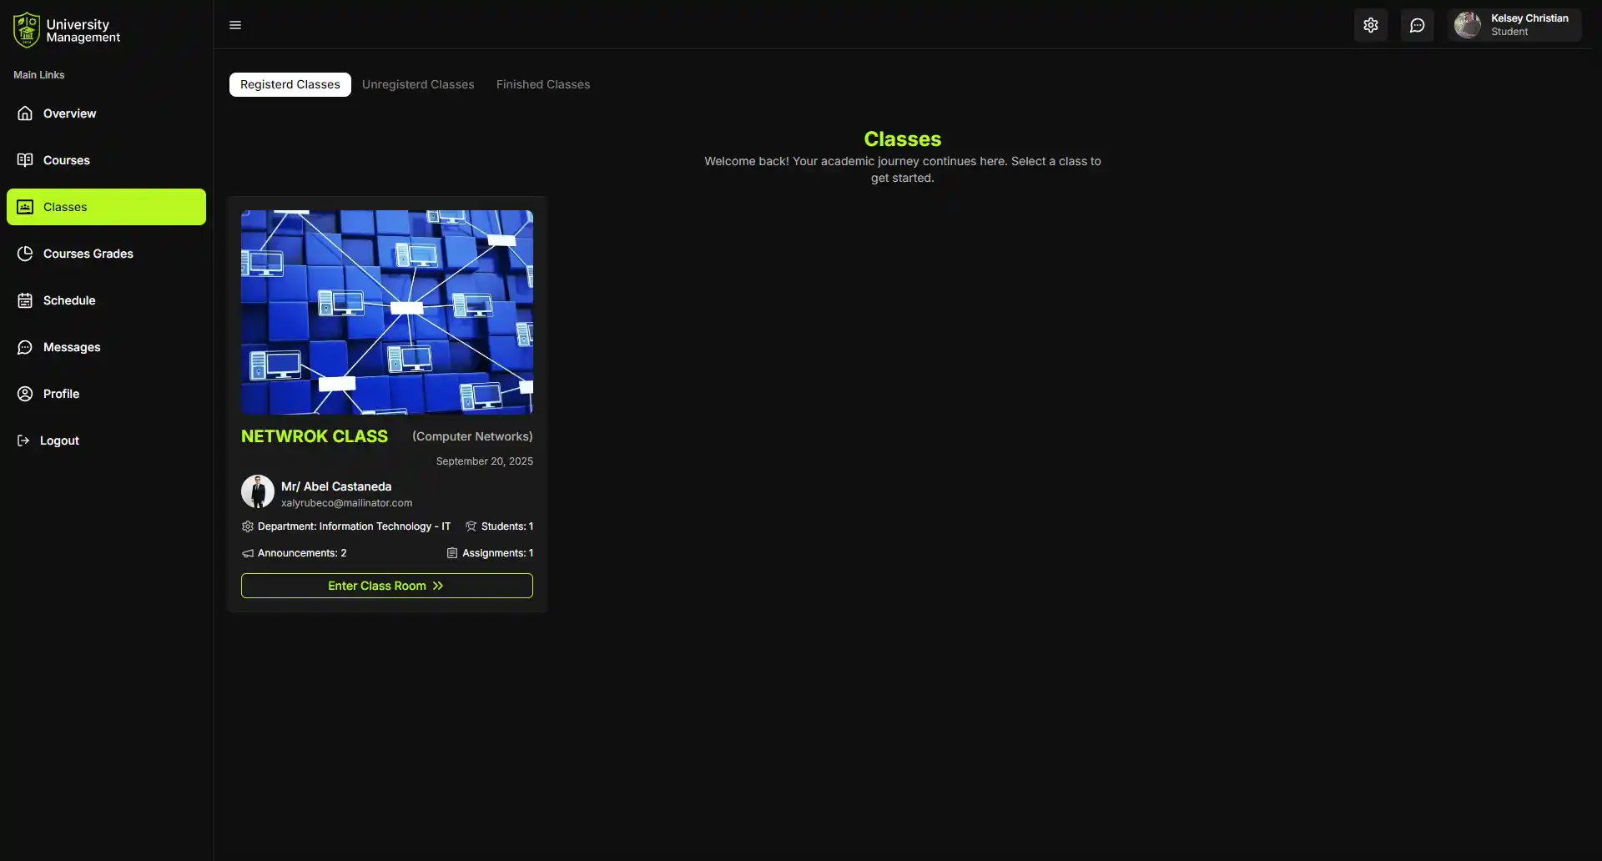Open Overview using the home icon
This screenshot has height=861, width=1602.
point(25,113)
